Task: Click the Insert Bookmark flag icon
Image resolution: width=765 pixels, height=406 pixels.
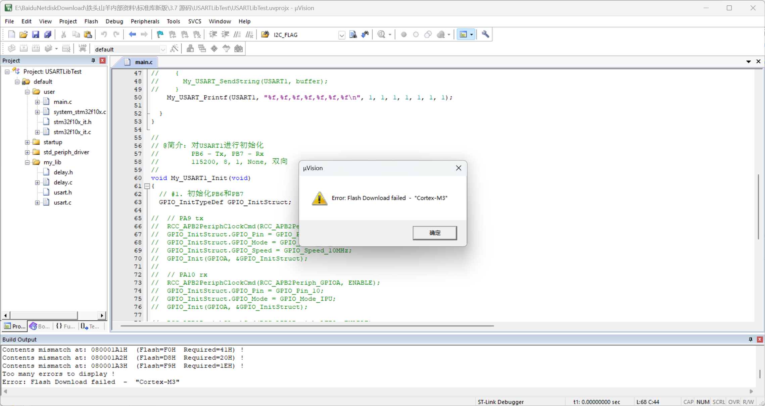Action: click(x=160, y=35)
